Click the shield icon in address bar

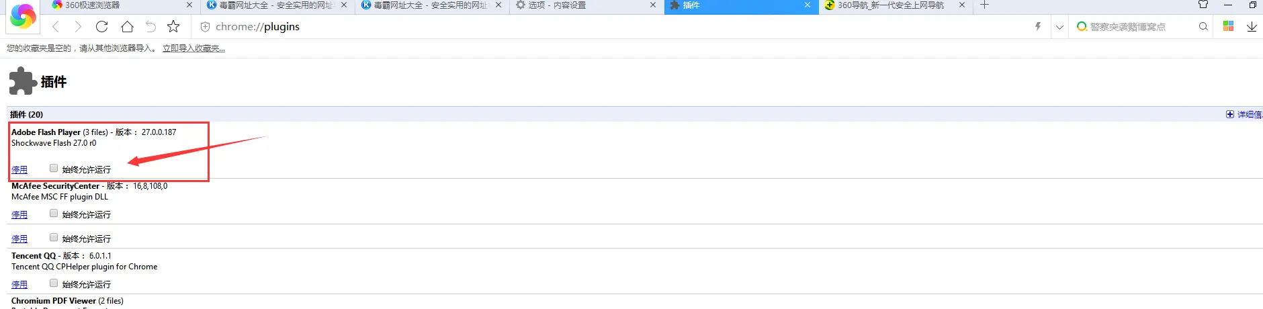point(205,27)
